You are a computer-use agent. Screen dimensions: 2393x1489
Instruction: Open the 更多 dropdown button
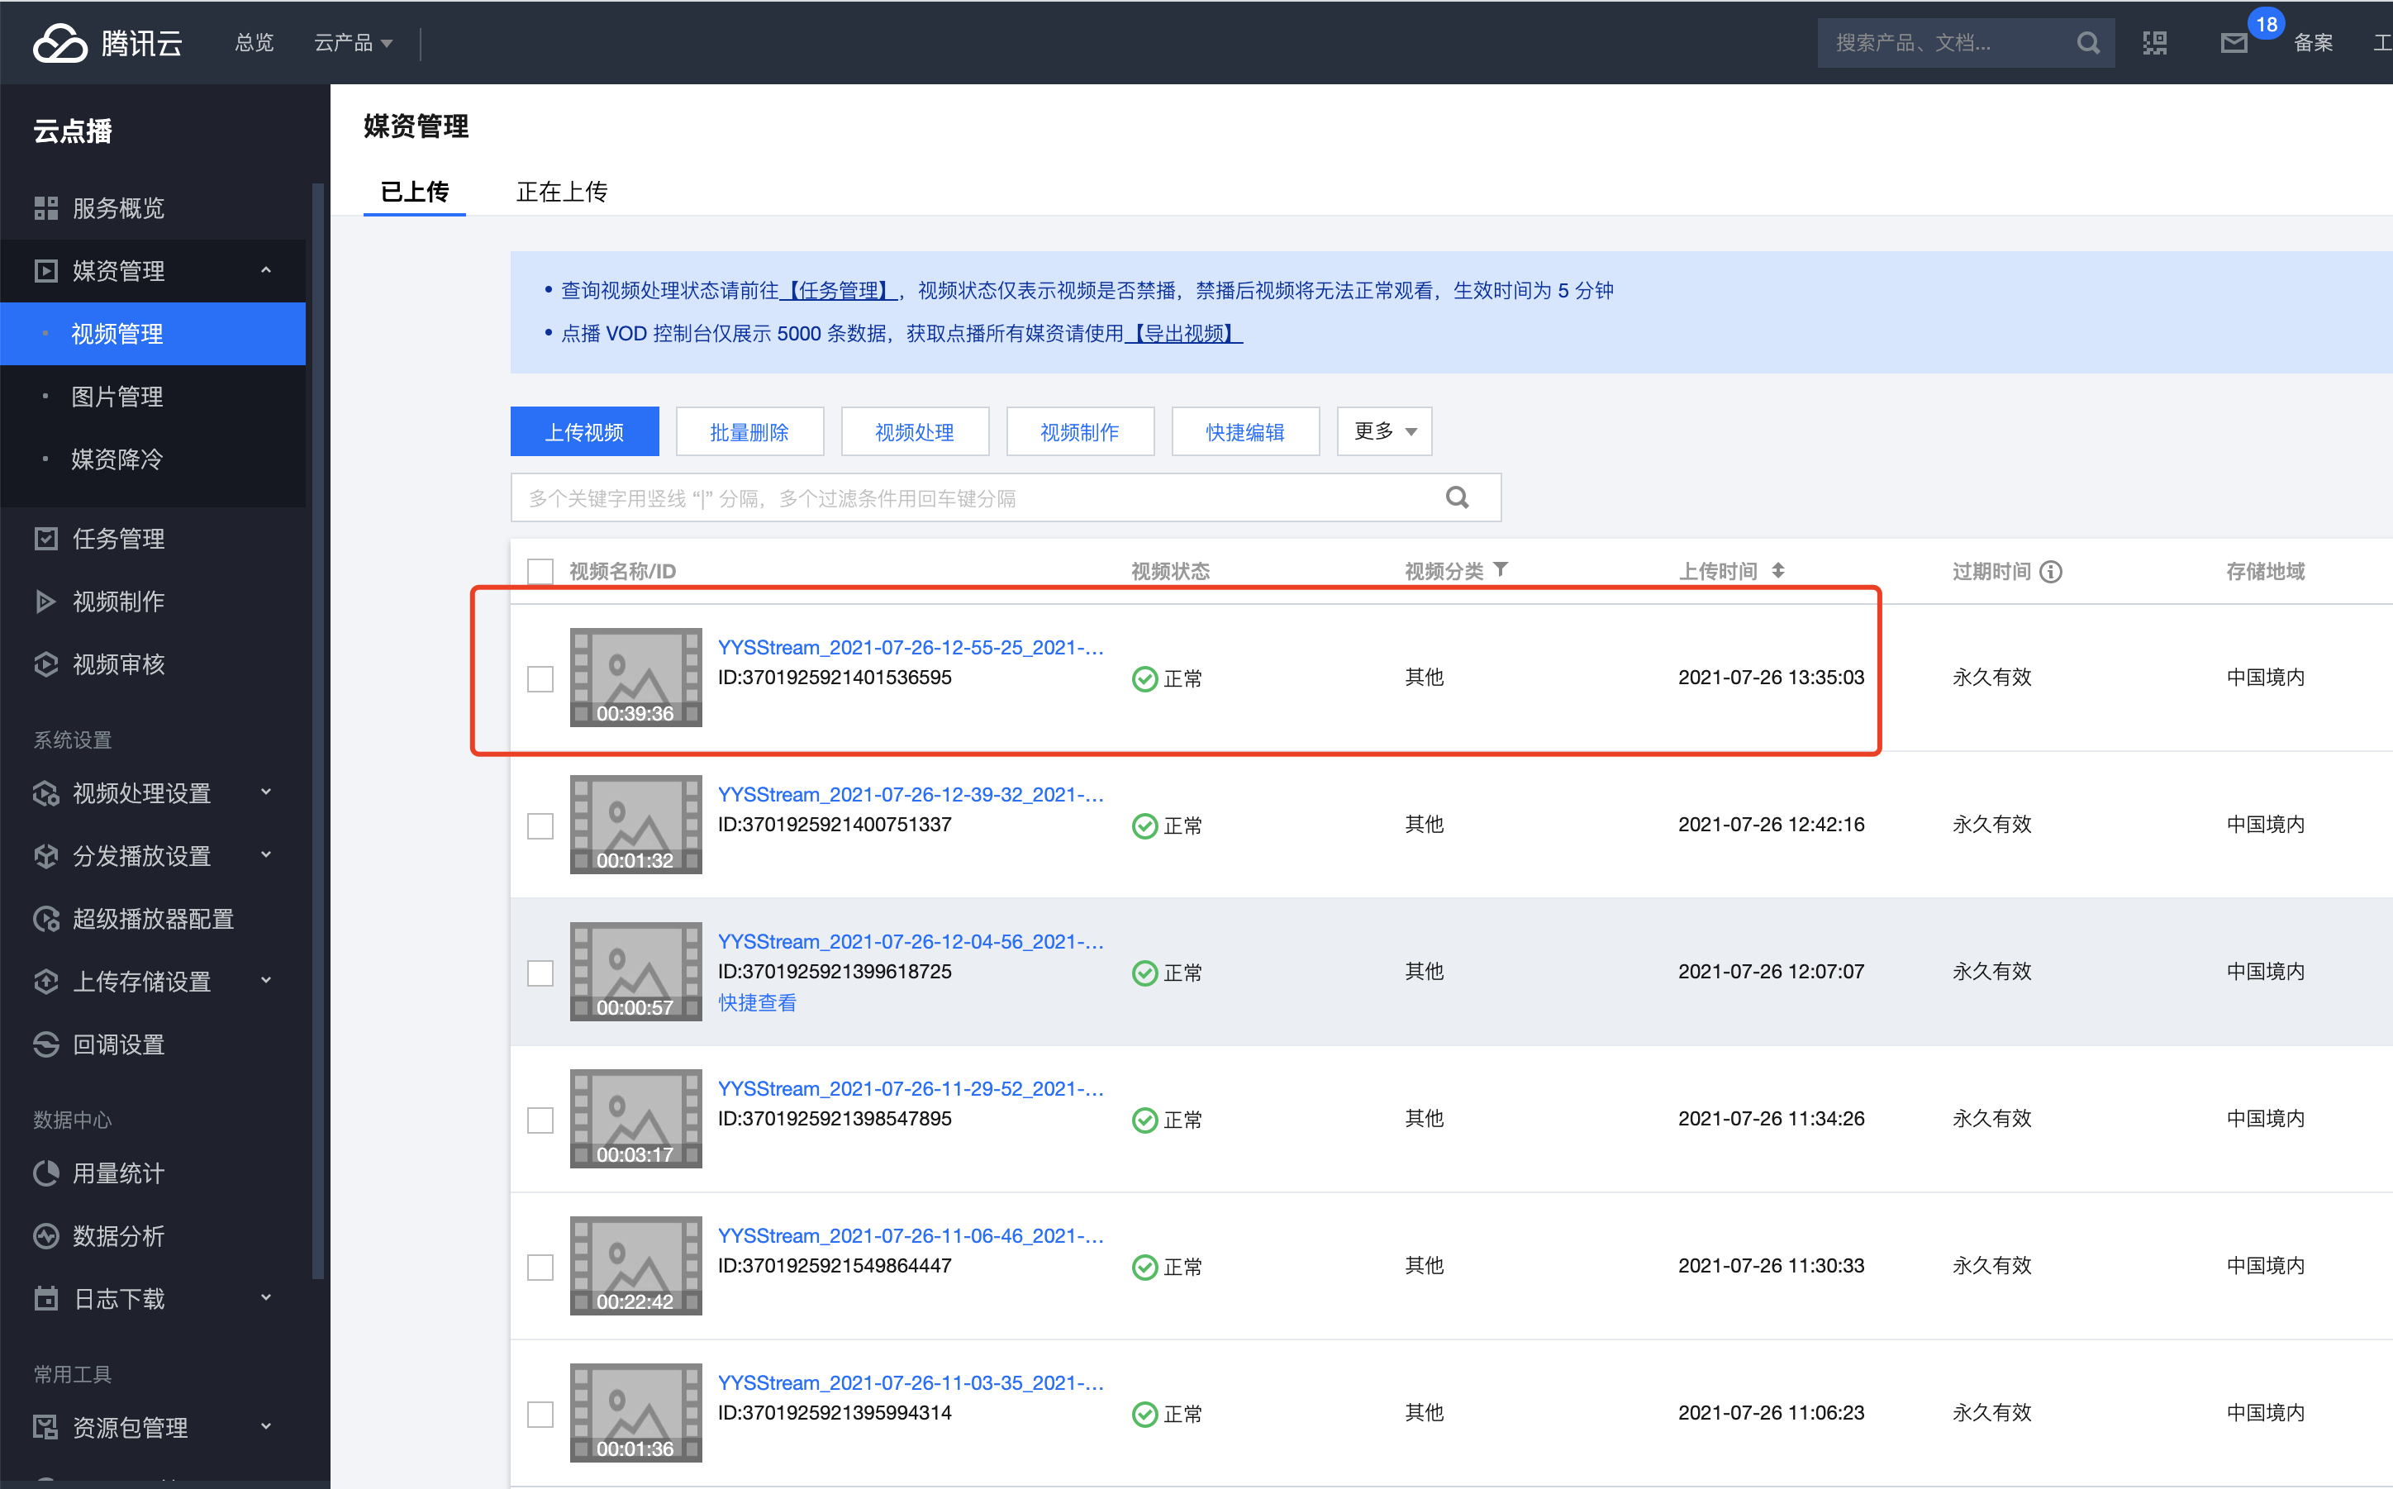point(1383,431)
